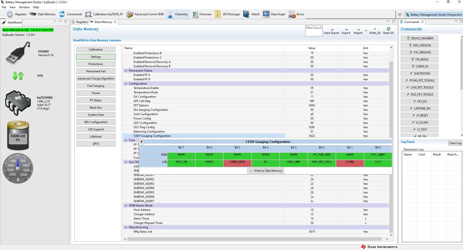Collapse the Permanent Failure group
The height and width of the screenshot is (250, 463).
[126, 71]
